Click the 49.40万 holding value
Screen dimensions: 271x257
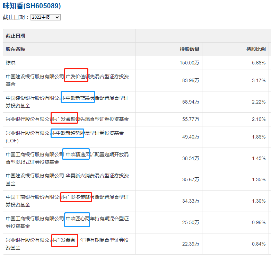click(x=191, y=137)
